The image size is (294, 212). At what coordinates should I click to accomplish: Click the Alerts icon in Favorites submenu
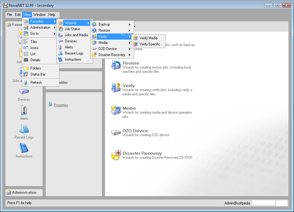(x=60, y=47)
